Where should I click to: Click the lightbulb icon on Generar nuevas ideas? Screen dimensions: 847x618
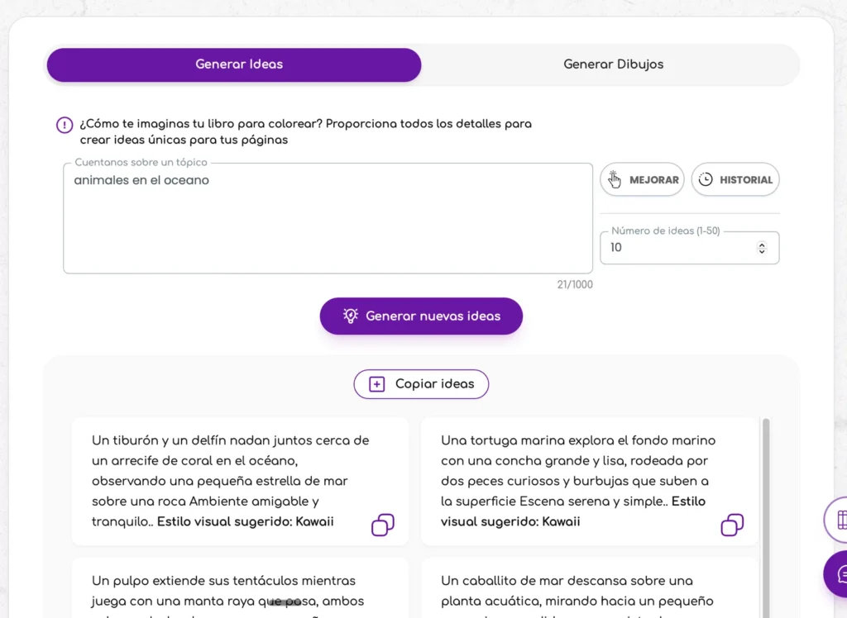click(x=350, y=316)
